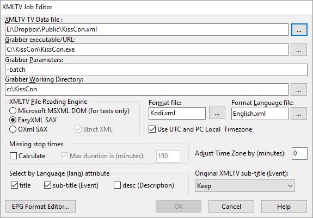This screenshot has height=218, width=313.
Task: Click browse button for XMLTV TV Data file
Action: 299,30
